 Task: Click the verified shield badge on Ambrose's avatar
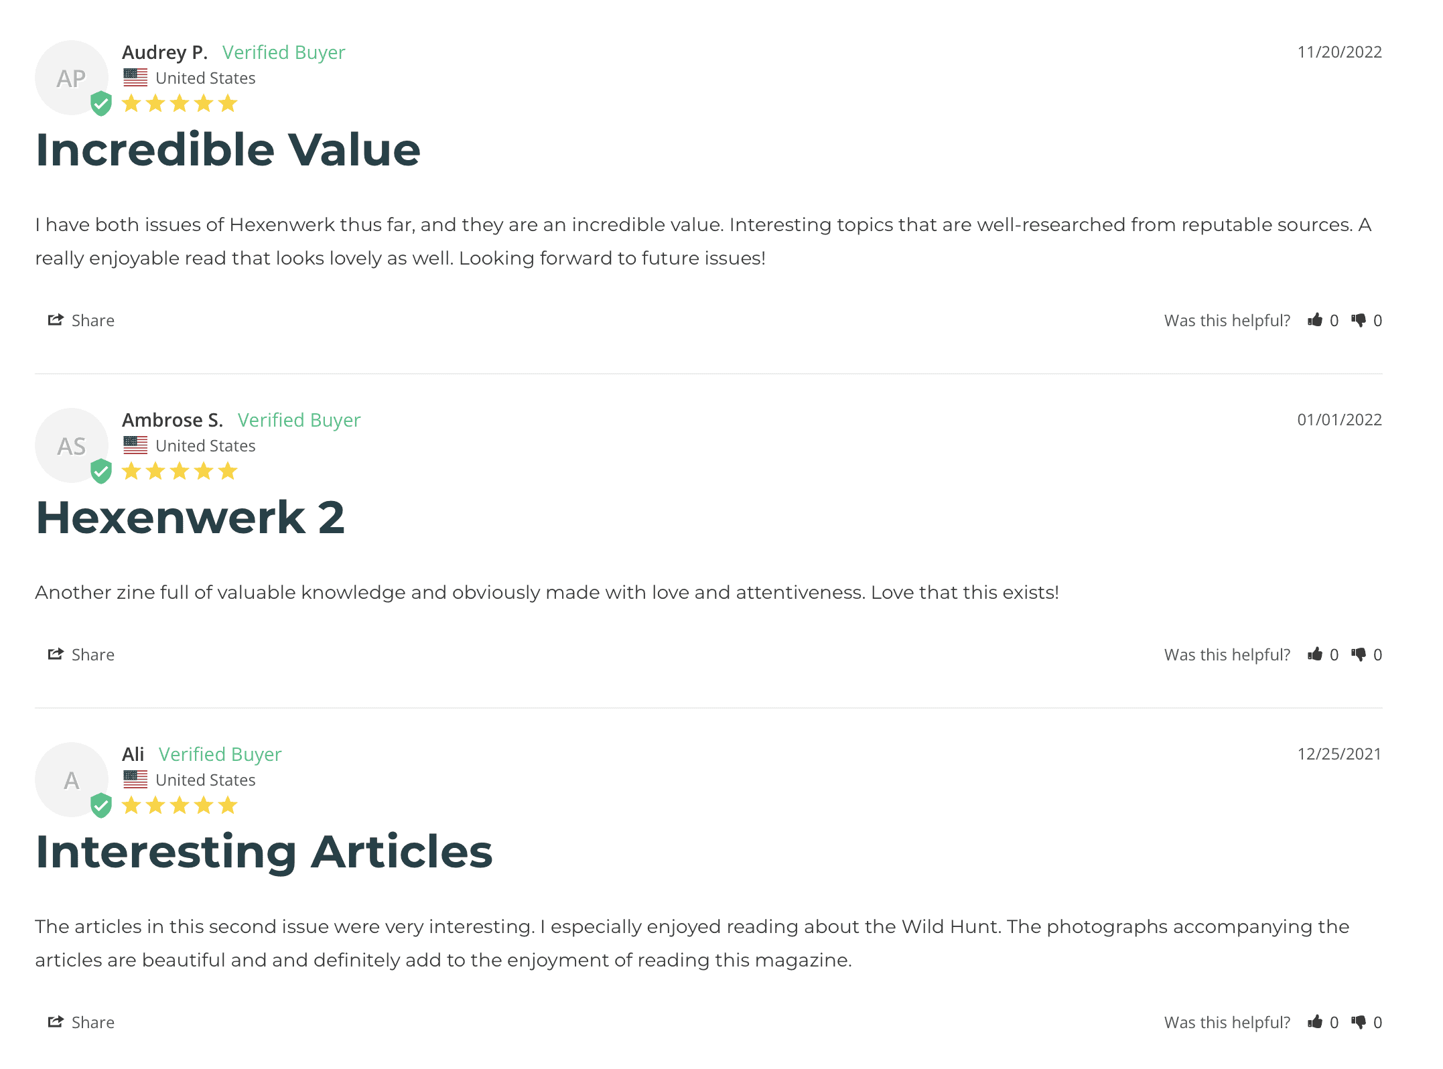point(101,472)
